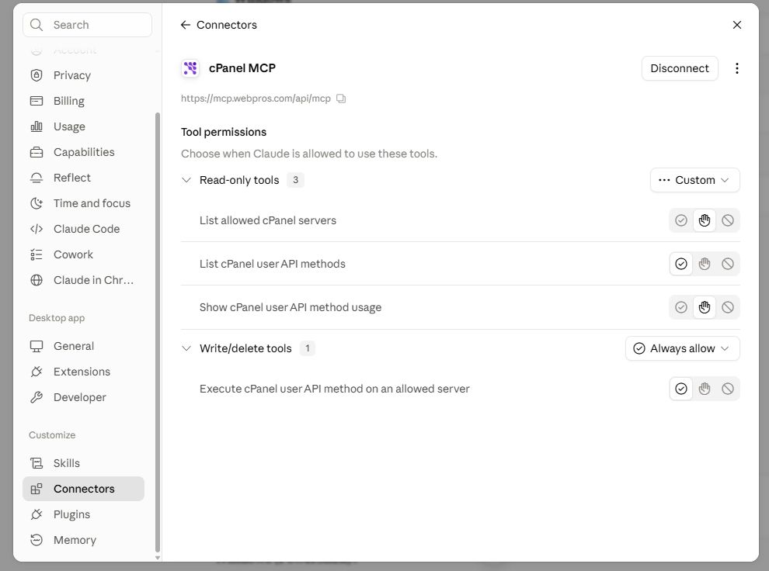Click the Search input field
769x571 pixels.
(x=87, y=25)
